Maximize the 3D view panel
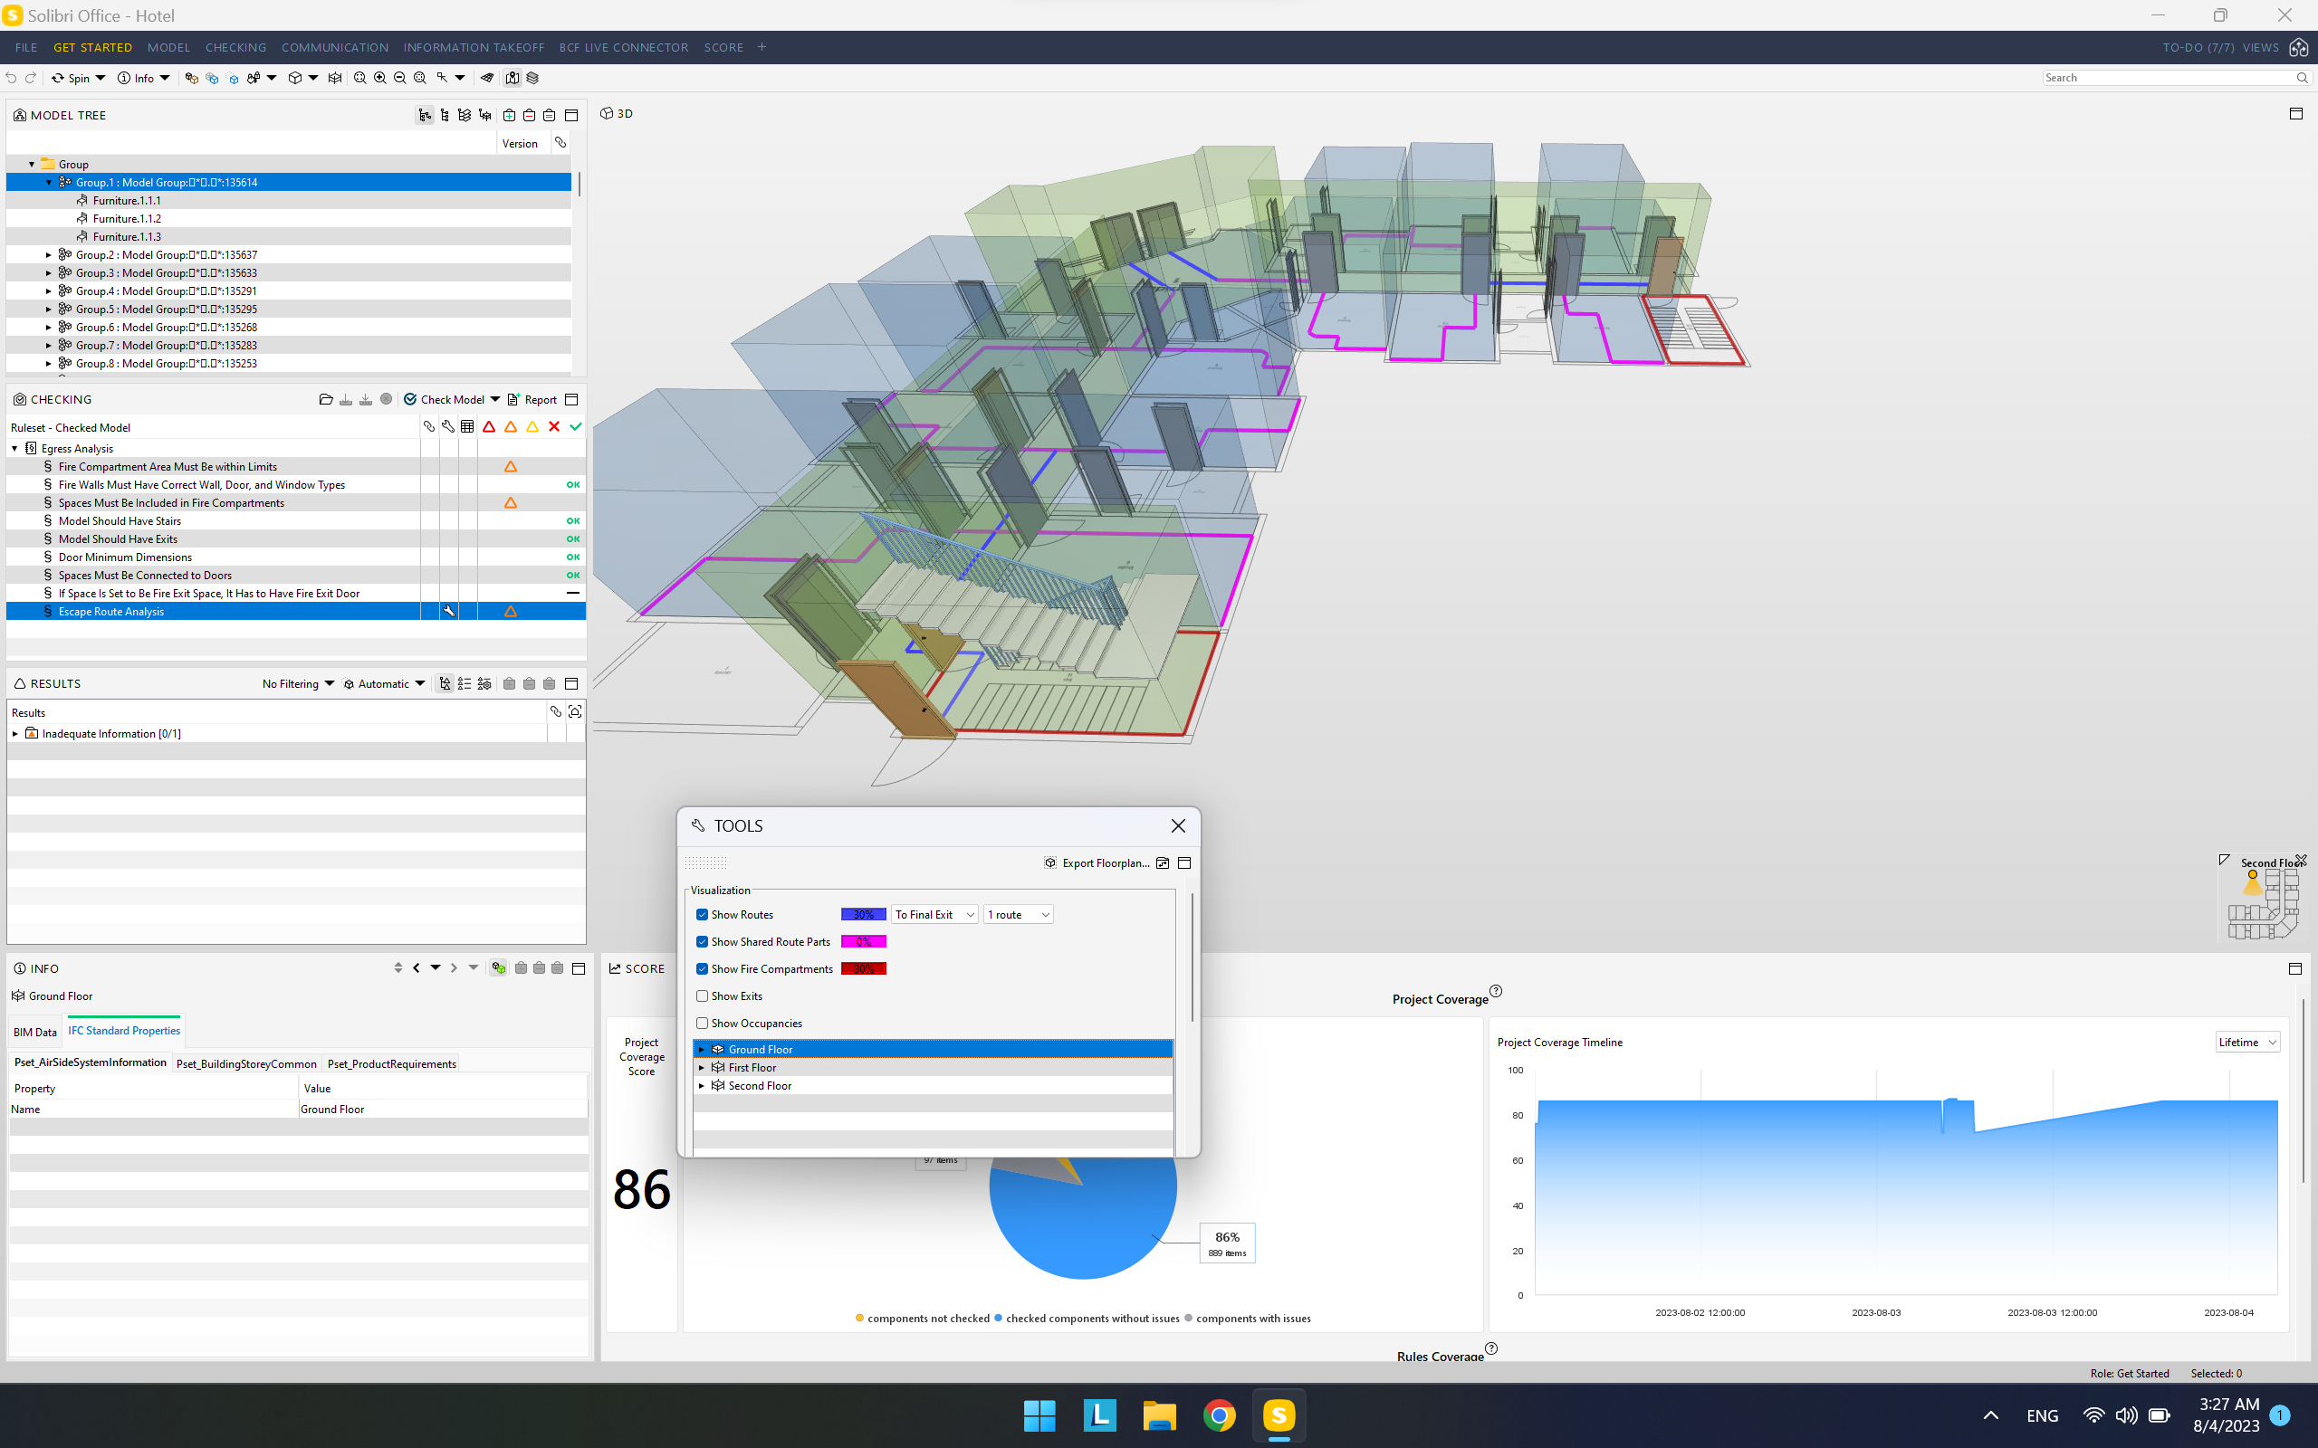The height and width of the screenshot is (1448, 2318). 2295,113
